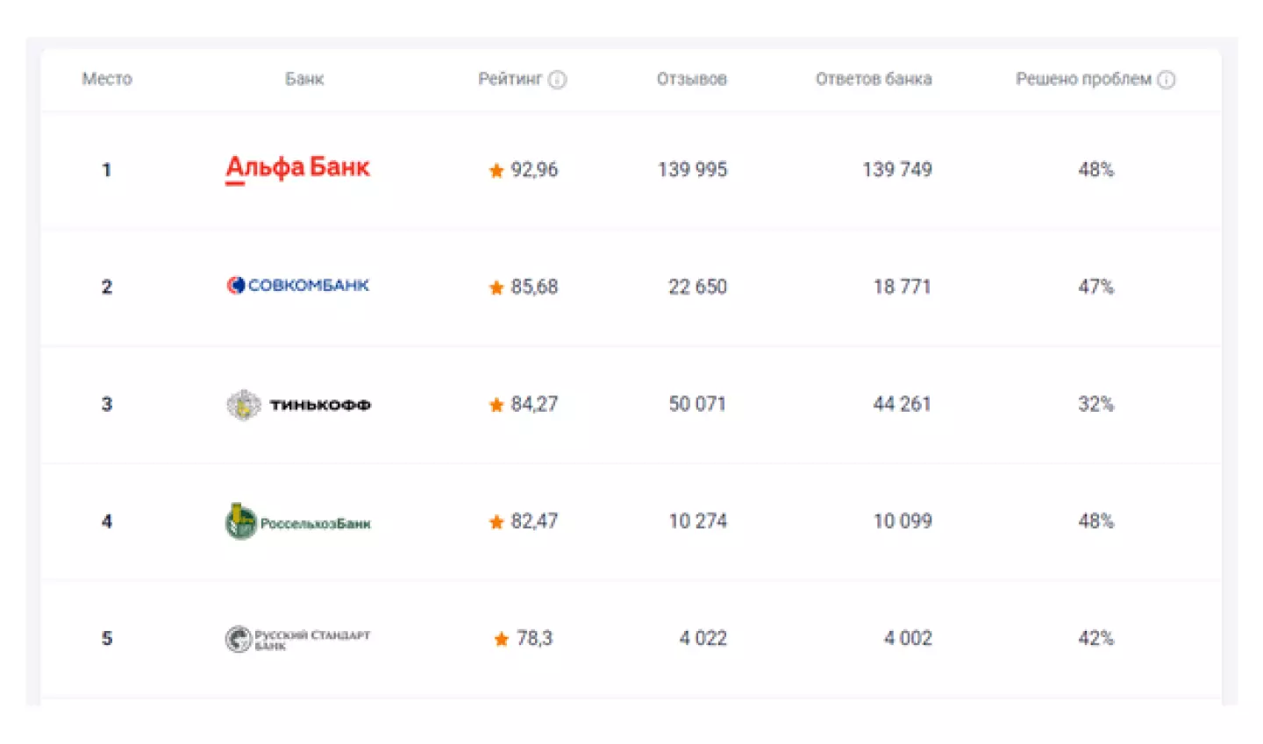The height and width of the screenshot is (744, 1263).
Task: Click Совкомбанк's 47% solved value
Action: (x=1096, y=287)
